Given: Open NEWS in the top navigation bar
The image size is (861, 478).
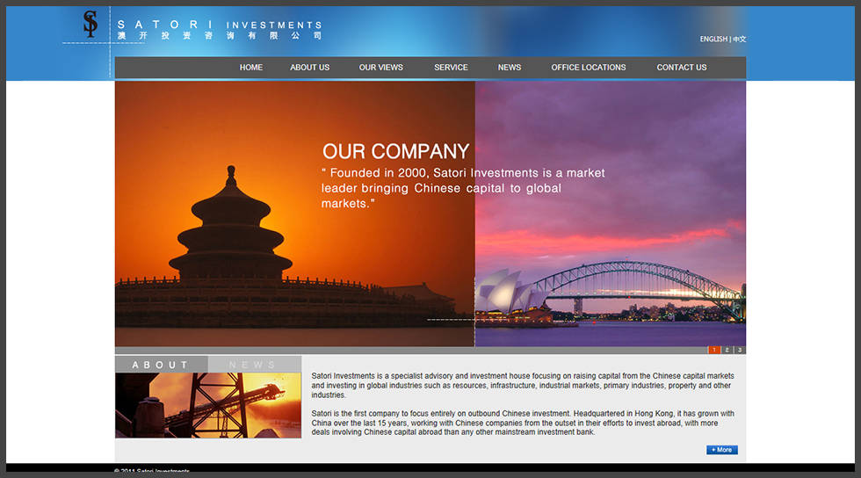Looking at the screenshot, I should 510,68.
